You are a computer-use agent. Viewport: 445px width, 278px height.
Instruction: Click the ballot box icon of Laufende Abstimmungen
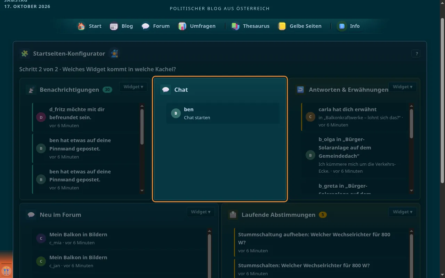(233, 215)
